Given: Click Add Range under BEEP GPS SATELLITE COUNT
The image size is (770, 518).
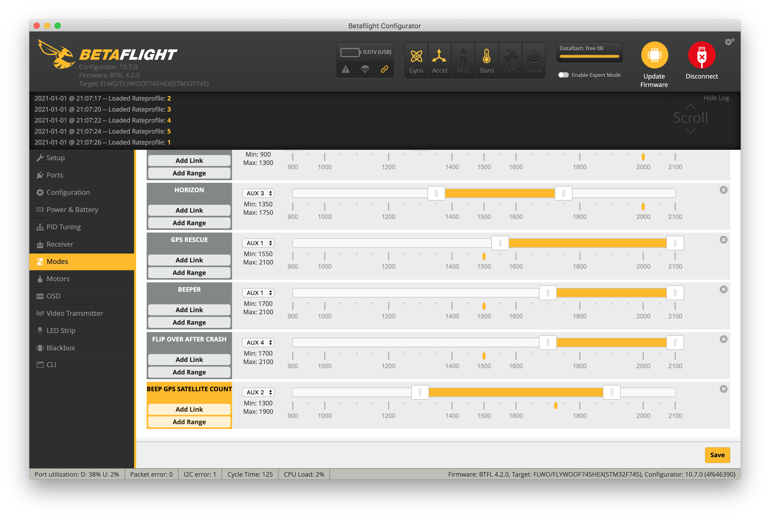Looking at the screenshot, I should click(x=189, y=422).
